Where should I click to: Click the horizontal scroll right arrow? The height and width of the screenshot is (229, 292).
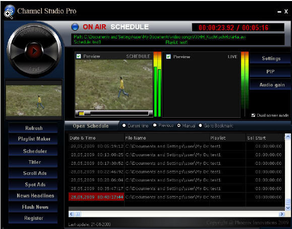point(282,214)
